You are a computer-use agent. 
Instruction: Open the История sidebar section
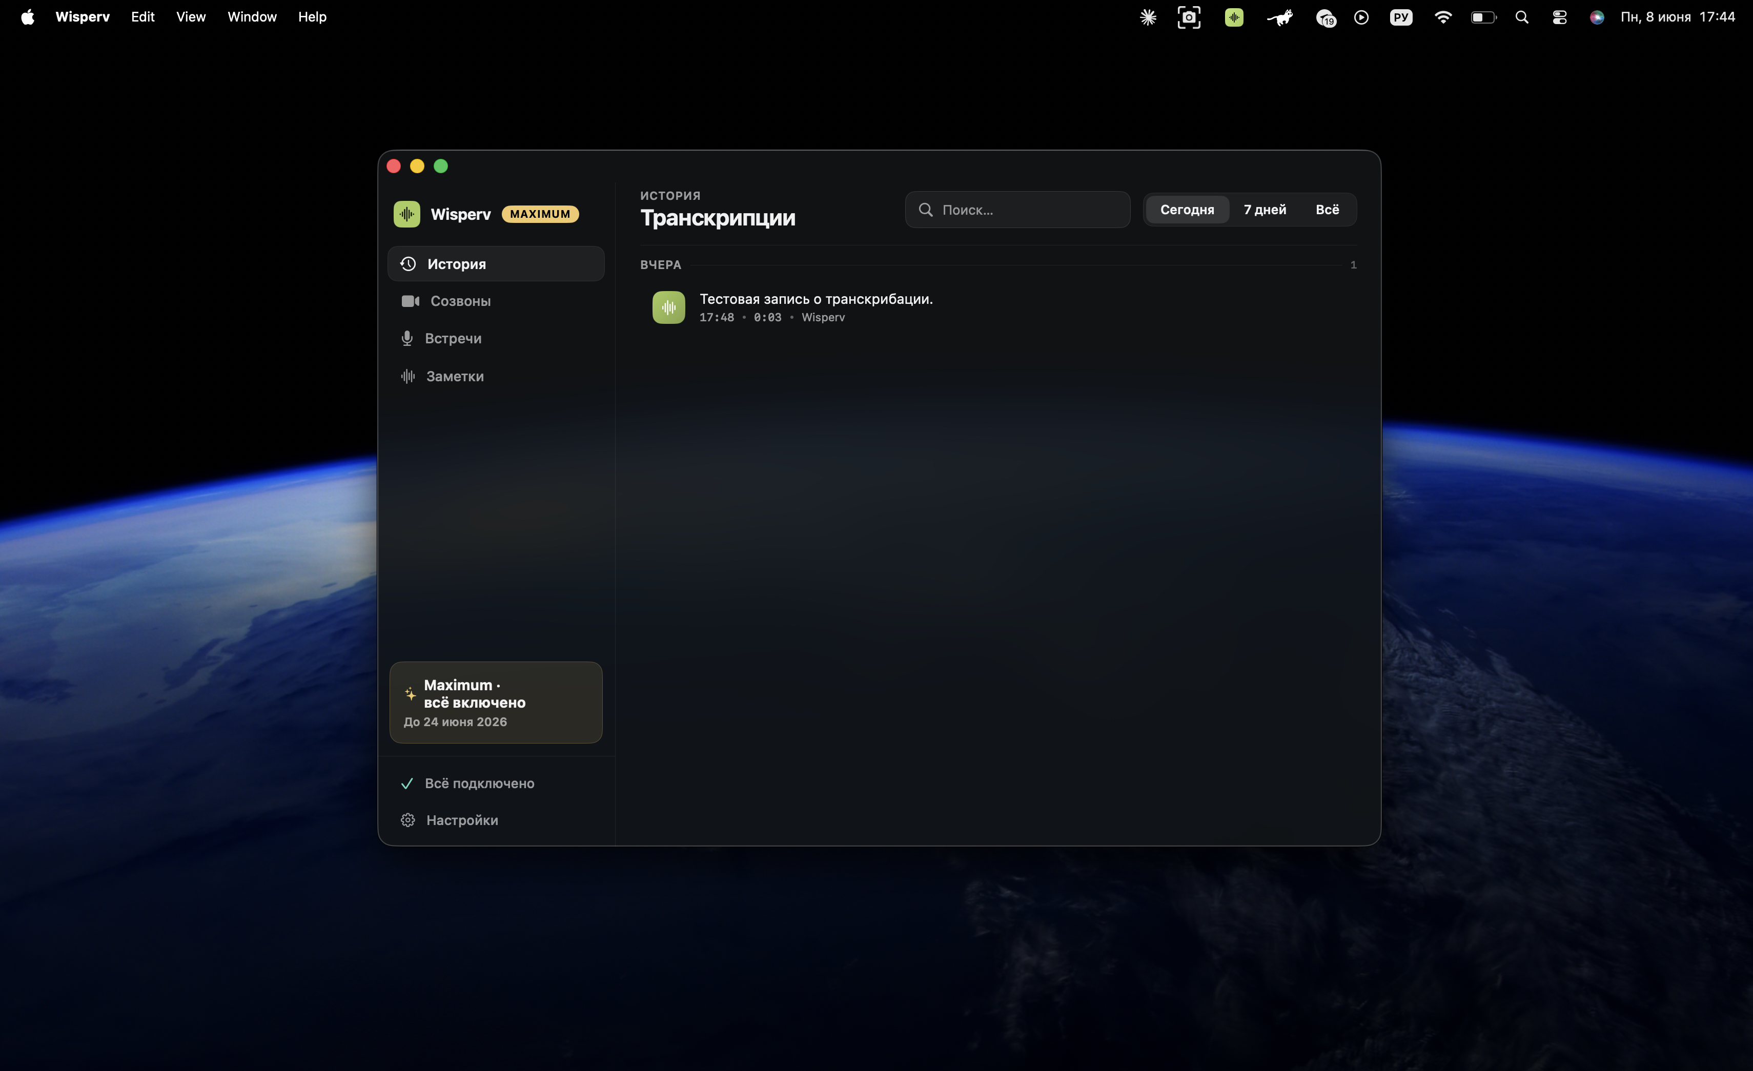[496, 264]
